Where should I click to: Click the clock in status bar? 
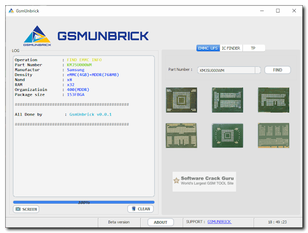tap(277, 222)
